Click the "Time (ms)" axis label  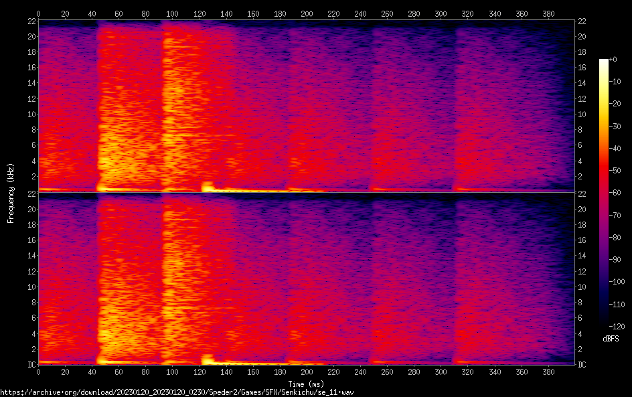pyautogui.click(x=306, y=384)
